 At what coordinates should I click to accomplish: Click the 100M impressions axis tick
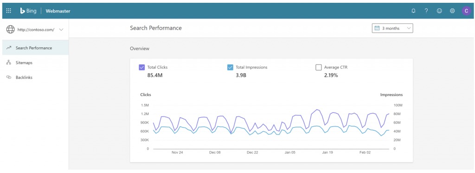pyautogui.click(x=398, y=105)
